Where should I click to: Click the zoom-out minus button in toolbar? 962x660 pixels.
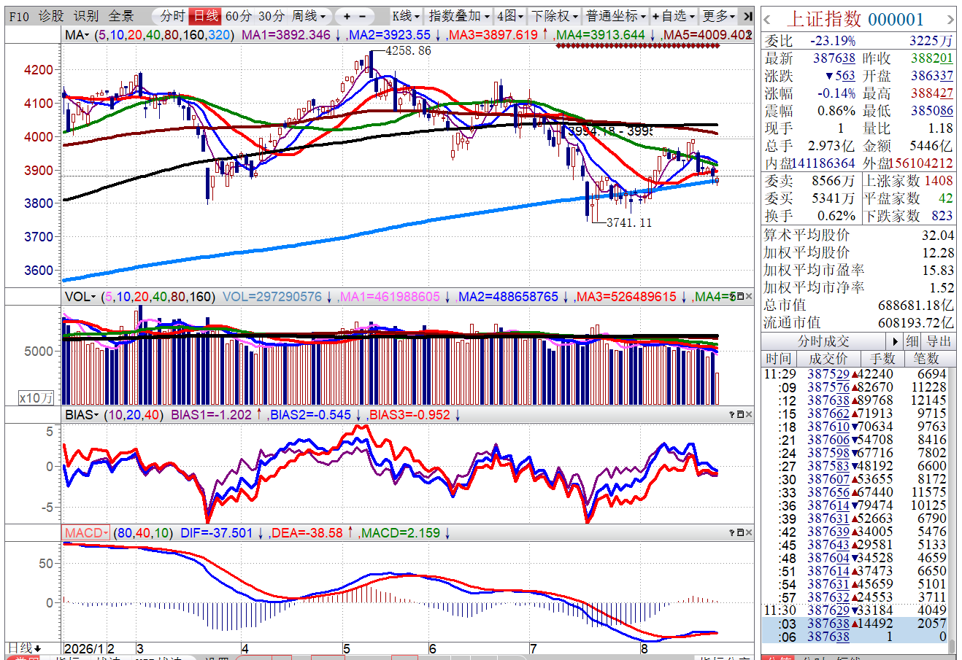pyautogui.click(x=363, y=15)
